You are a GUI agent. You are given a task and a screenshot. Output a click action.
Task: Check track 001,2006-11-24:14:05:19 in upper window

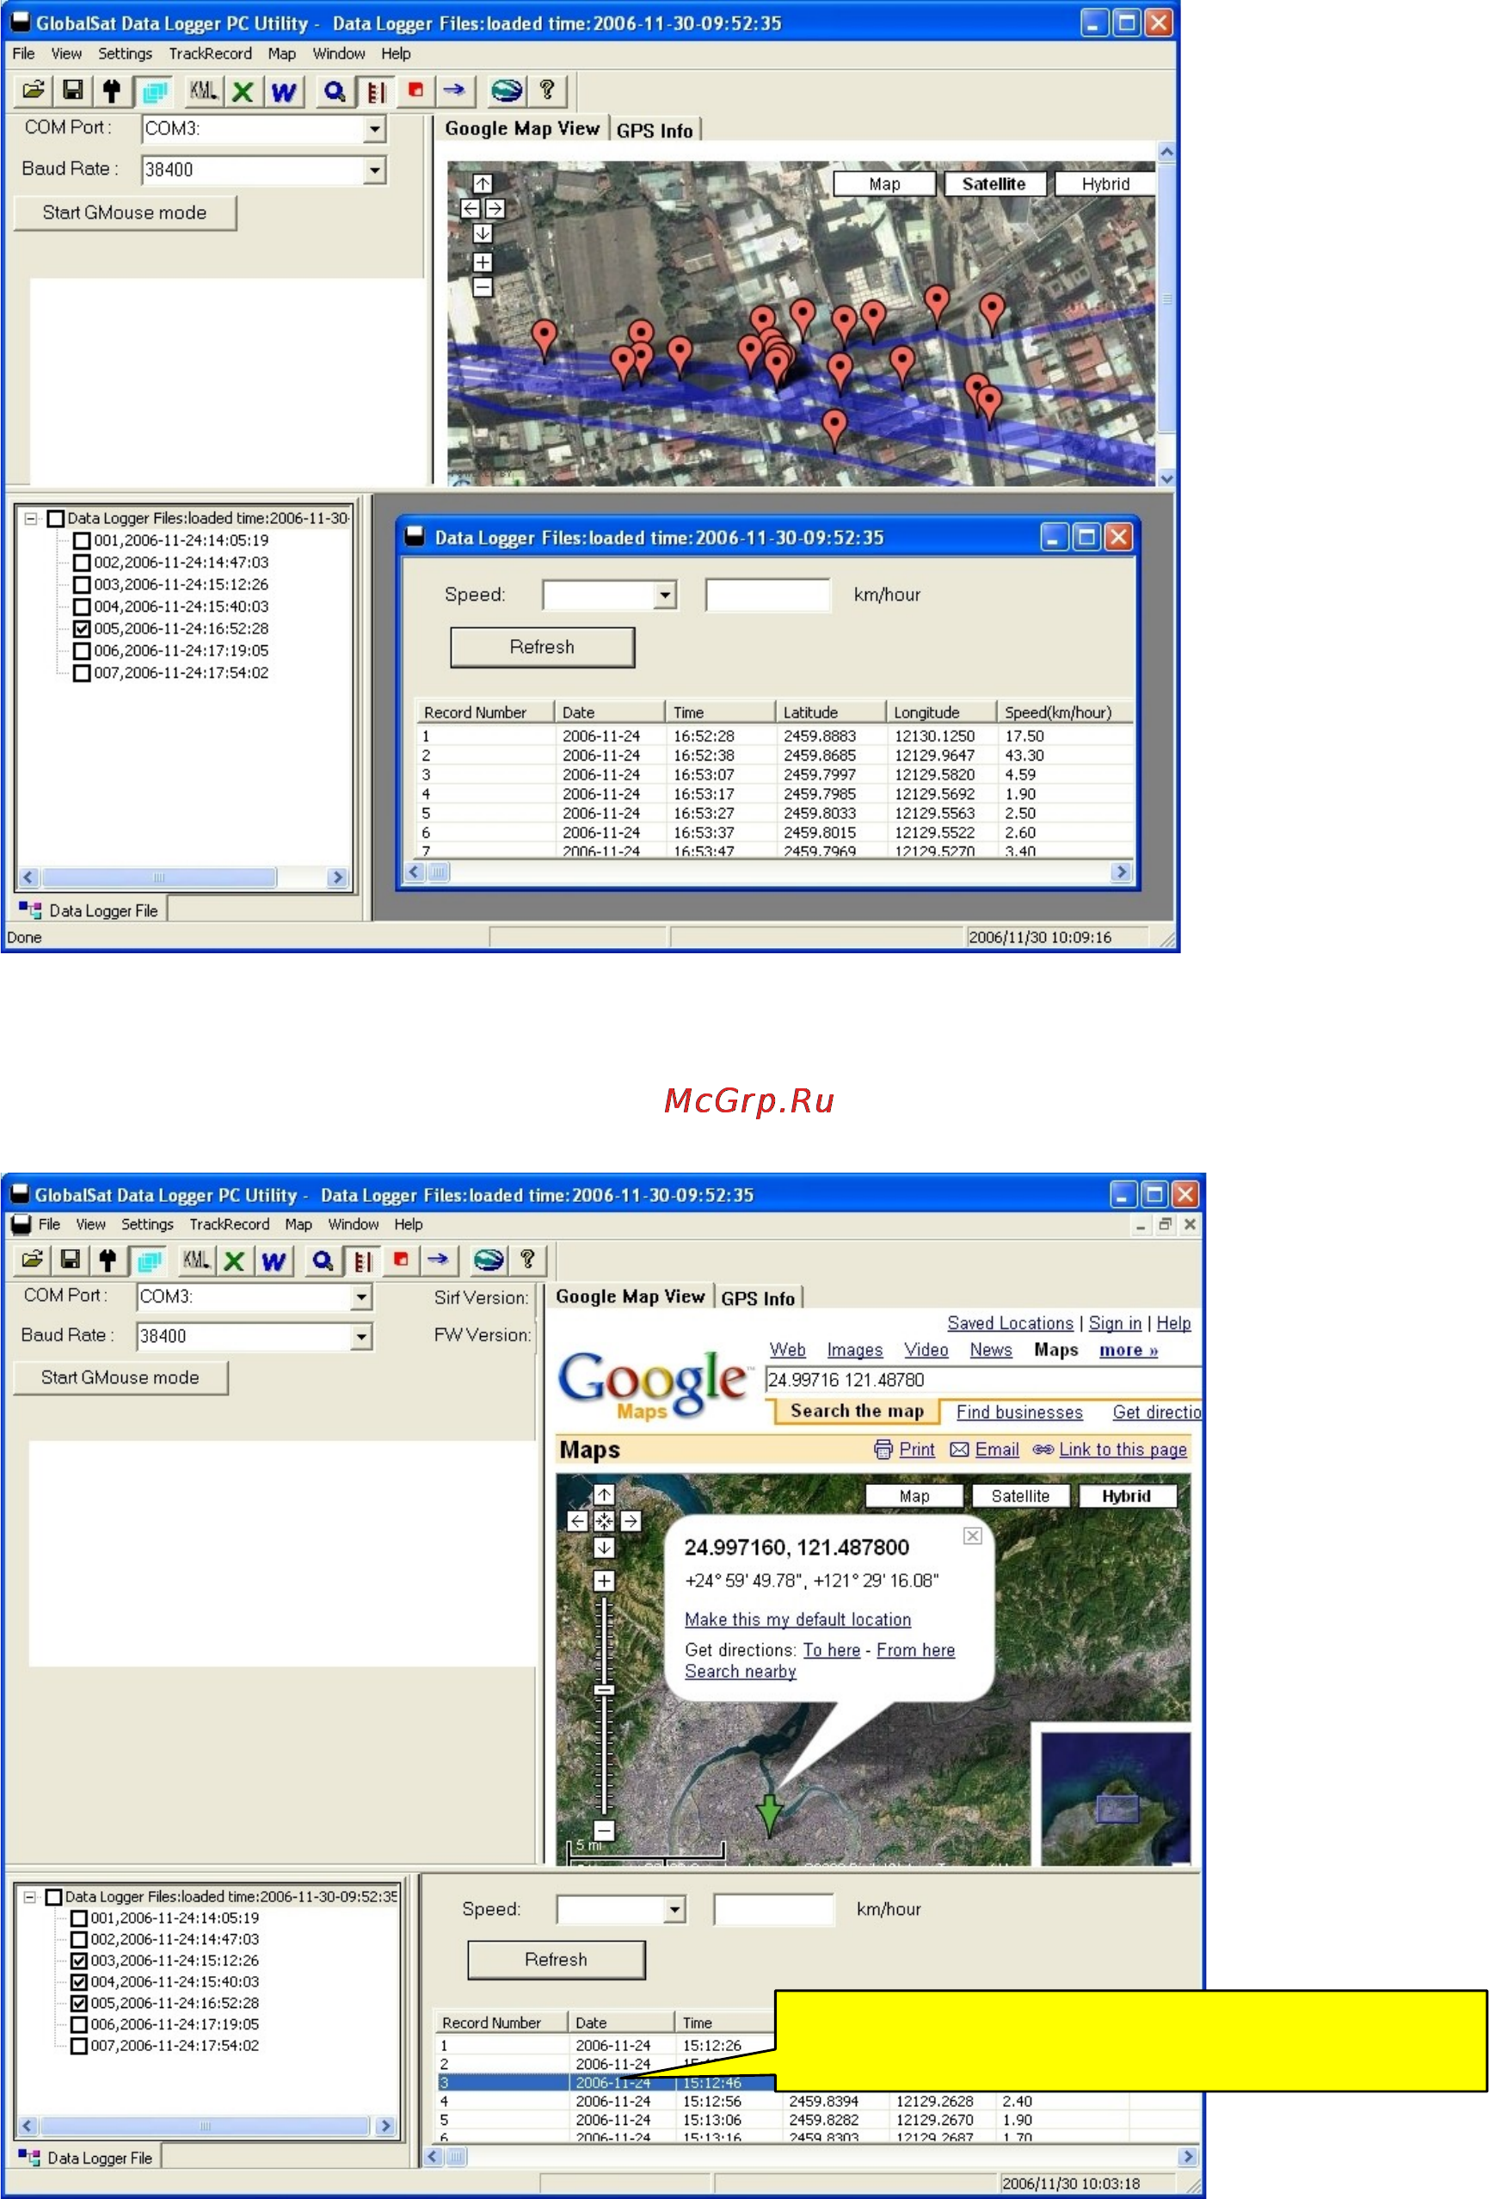(x=82, y=540)
